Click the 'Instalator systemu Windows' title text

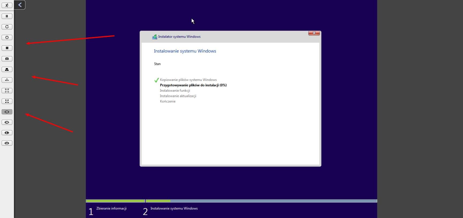pos(179,37)
